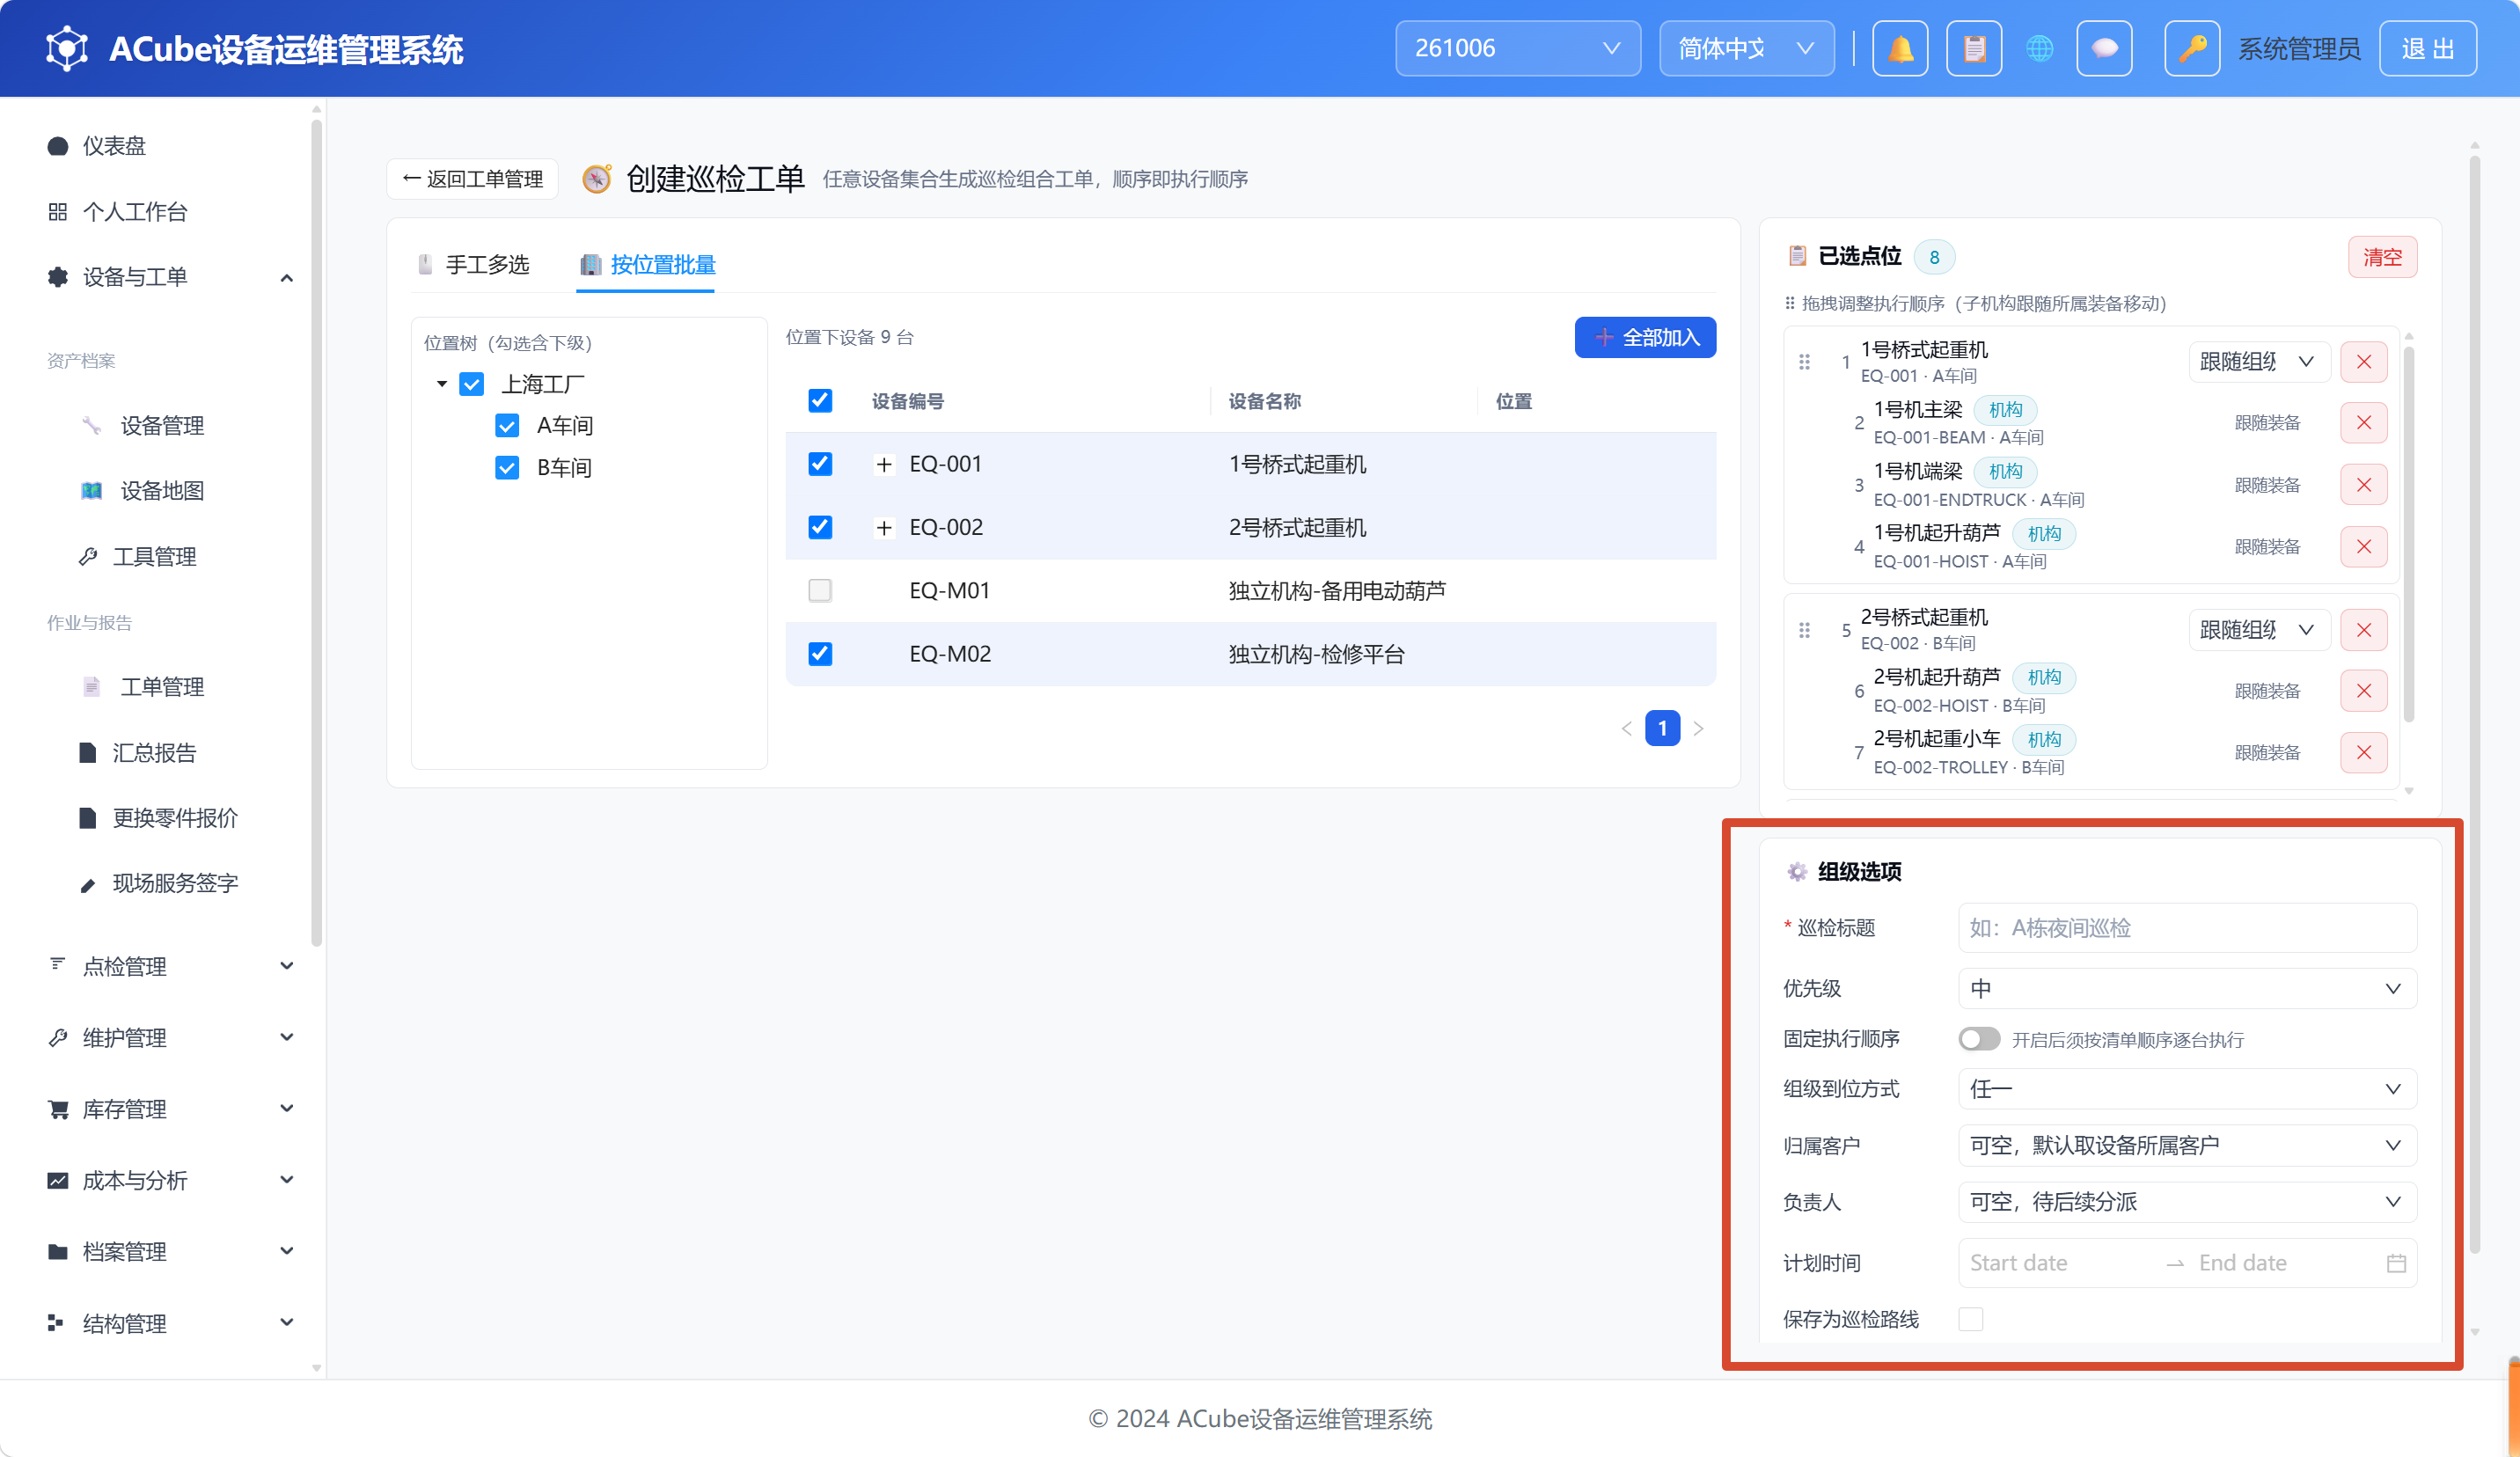Collapse the 上海工厂 tree node

pyautogui.click(x=442, y=384)
